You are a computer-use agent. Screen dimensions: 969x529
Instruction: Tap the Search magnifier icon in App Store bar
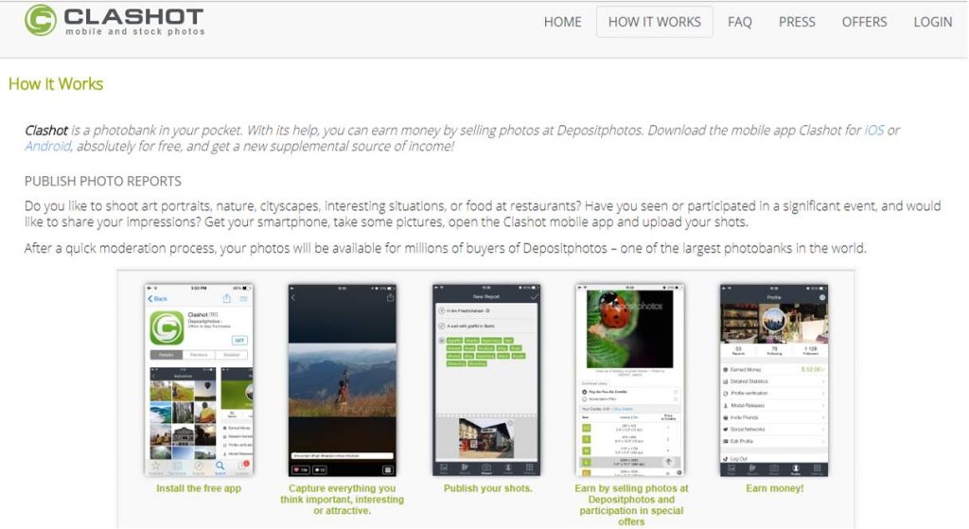[220, 467]
